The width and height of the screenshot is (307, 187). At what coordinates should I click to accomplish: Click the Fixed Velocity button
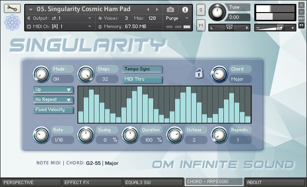[x=53, y=110]
